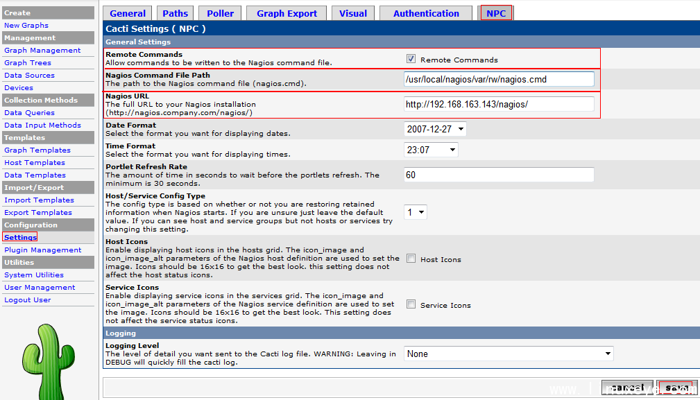This screenshot has height=400, width=700.
Task: Click the Remote Commands checkbox label text
Action: (x=459, y=60)
